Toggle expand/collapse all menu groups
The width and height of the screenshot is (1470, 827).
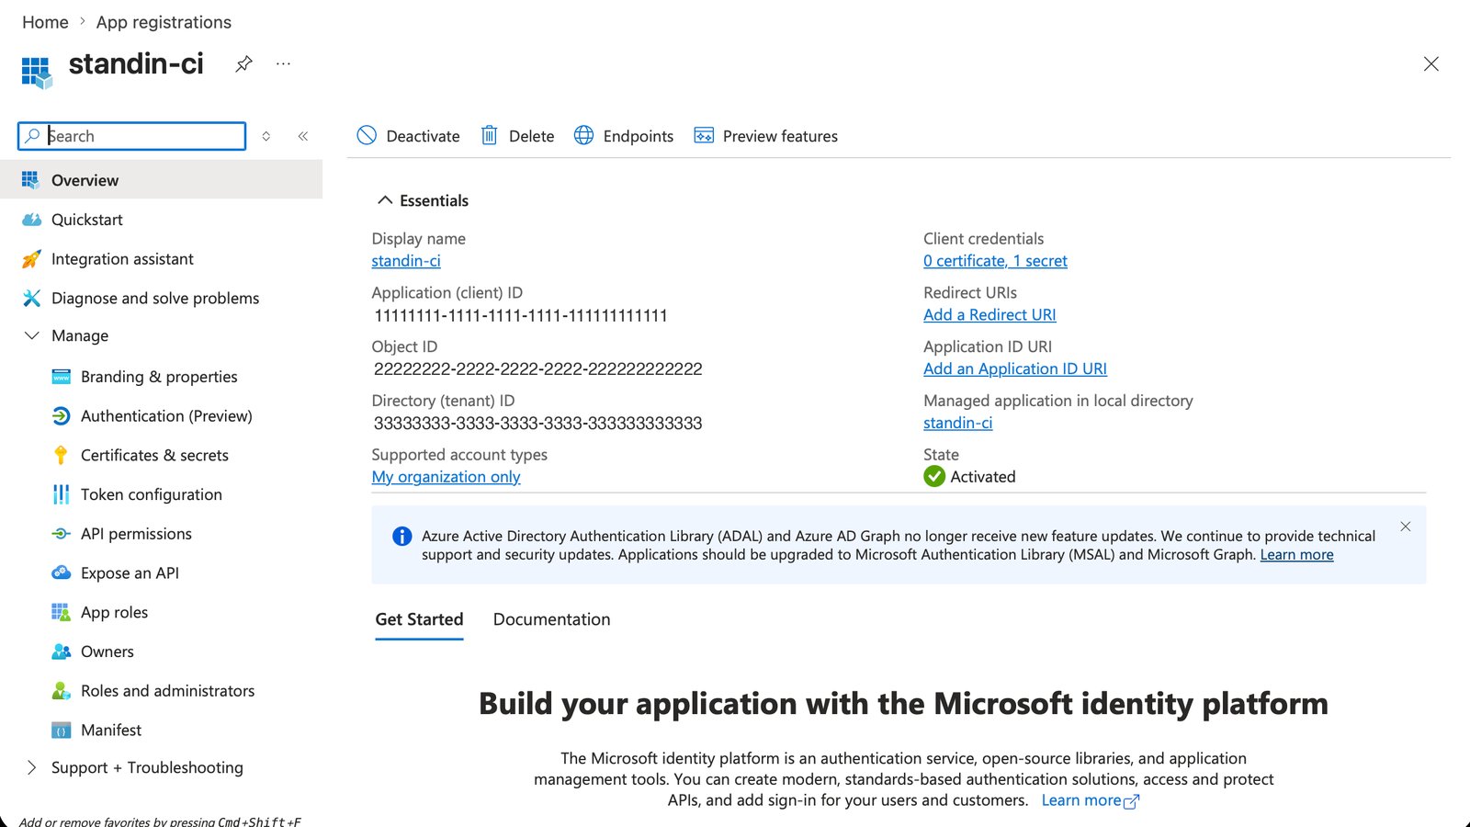266,136
